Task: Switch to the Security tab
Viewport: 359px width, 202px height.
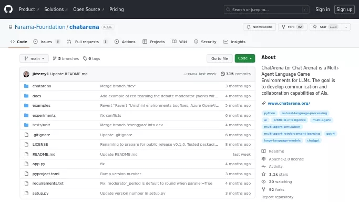Action: [205, 42]
